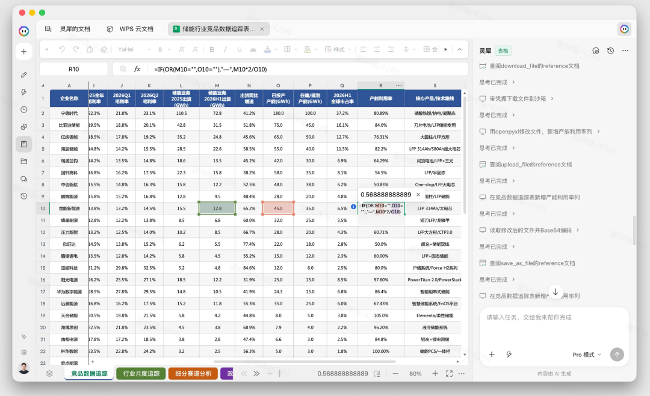Open the Pro 模式 mode dropdown
The width and height of the screenshot is (650, 396).
[587, 355]
